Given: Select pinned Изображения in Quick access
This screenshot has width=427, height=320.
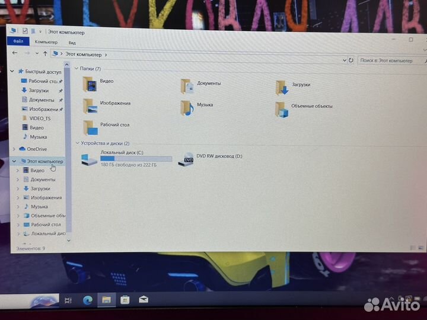Looking at the screenshot, I should click(x=42, y=109).
